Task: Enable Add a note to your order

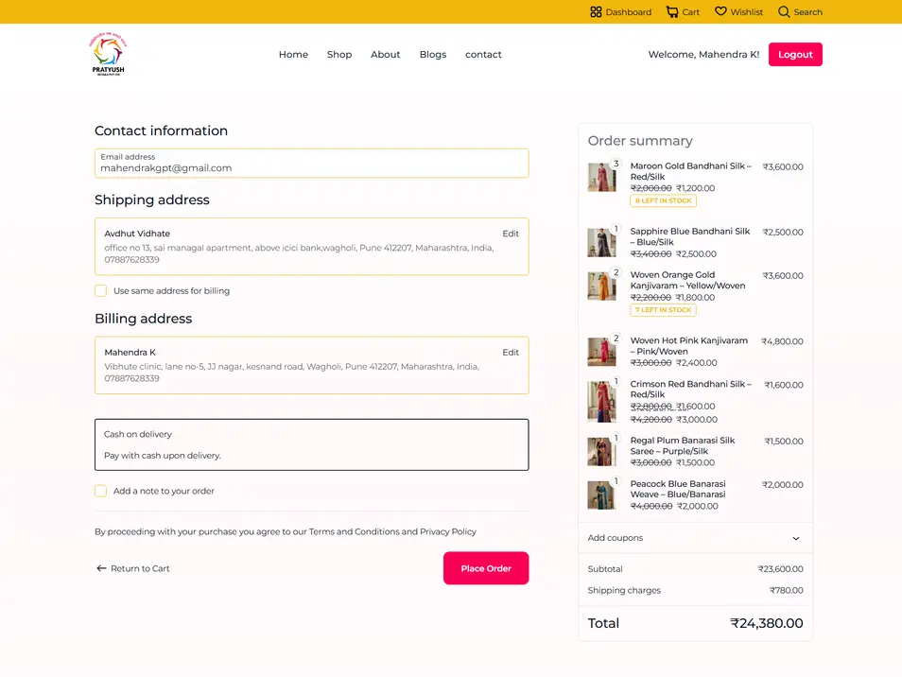Action: 100,491
